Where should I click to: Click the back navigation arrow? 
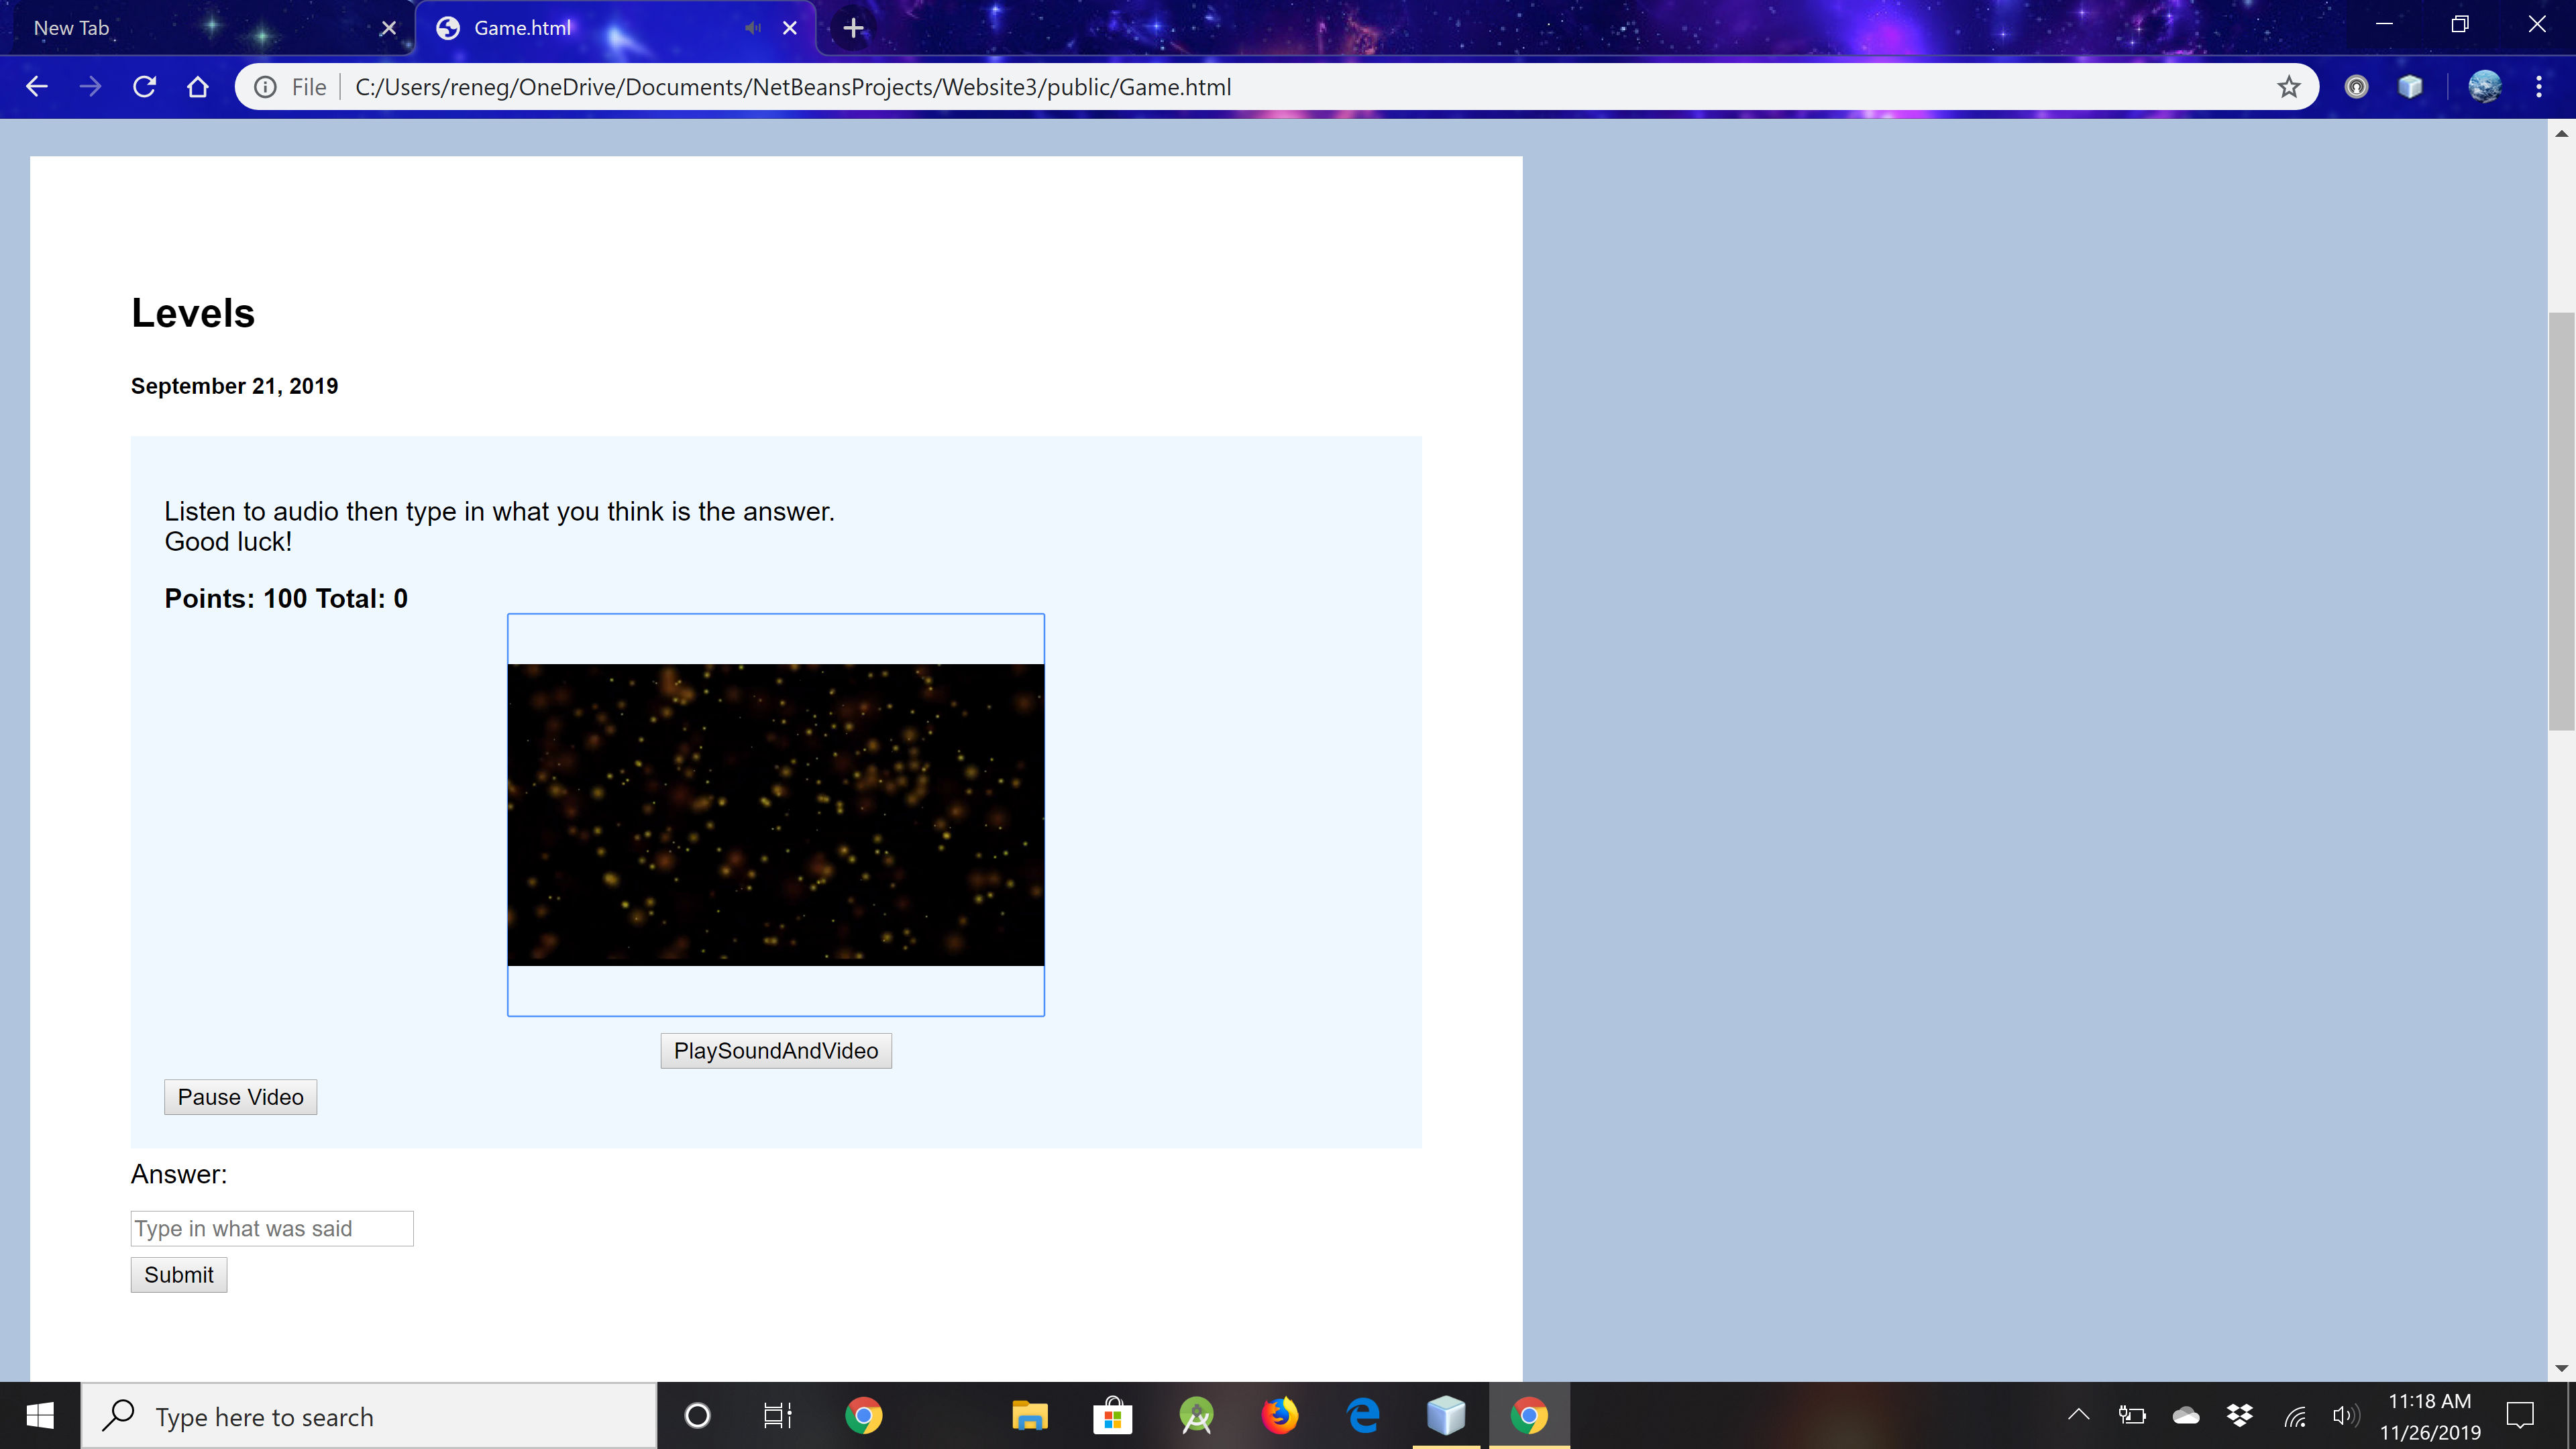(37, 87)
